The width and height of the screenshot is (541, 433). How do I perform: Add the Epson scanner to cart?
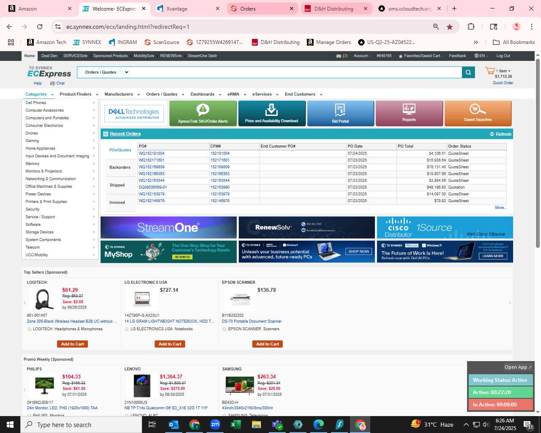coord(268,344)
